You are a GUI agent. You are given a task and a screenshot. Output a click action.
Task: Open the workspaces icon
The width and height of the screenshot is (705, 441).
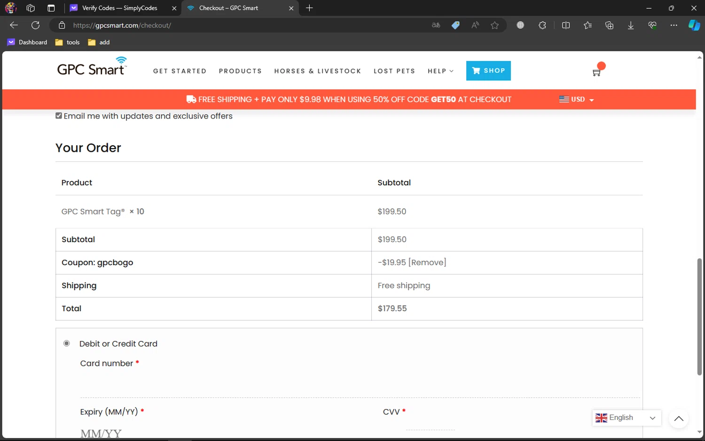31,8
